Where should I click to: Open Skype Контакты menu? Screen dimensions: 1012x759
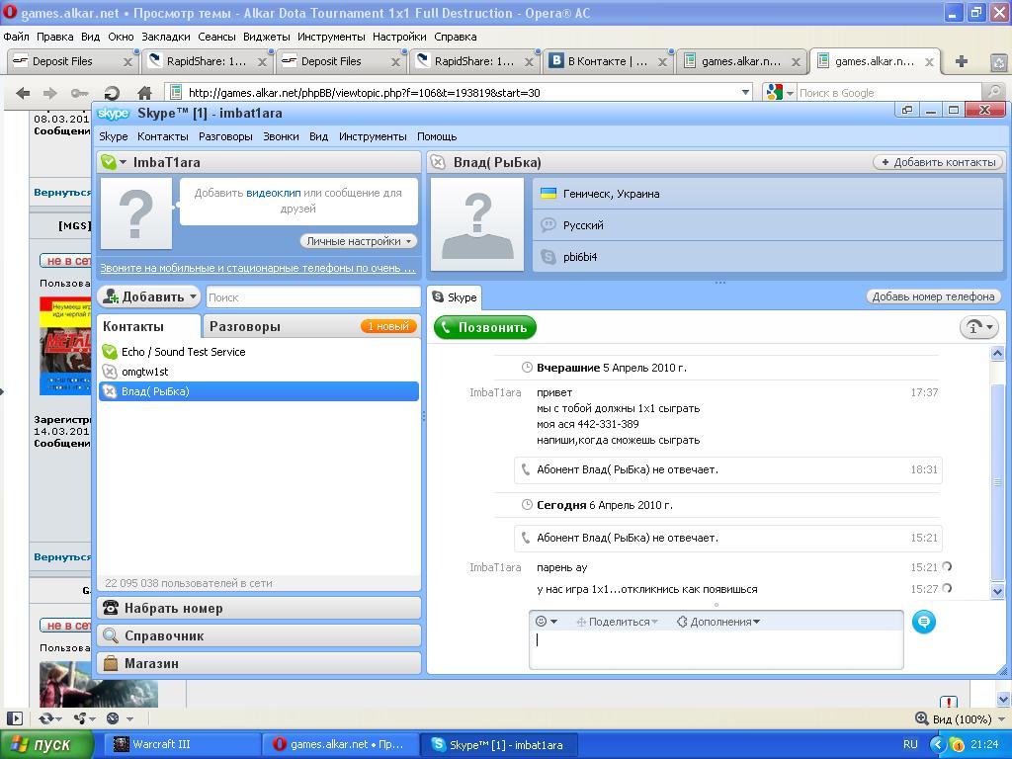163,136
